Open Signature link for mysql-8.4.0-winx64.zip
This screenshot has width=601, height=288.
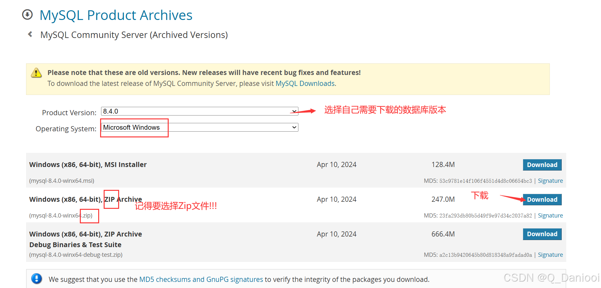[550, 216]
